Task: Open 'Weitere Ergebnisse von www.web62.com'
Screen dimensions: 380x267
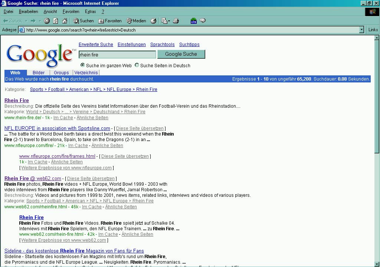Action: pos(64,240)
